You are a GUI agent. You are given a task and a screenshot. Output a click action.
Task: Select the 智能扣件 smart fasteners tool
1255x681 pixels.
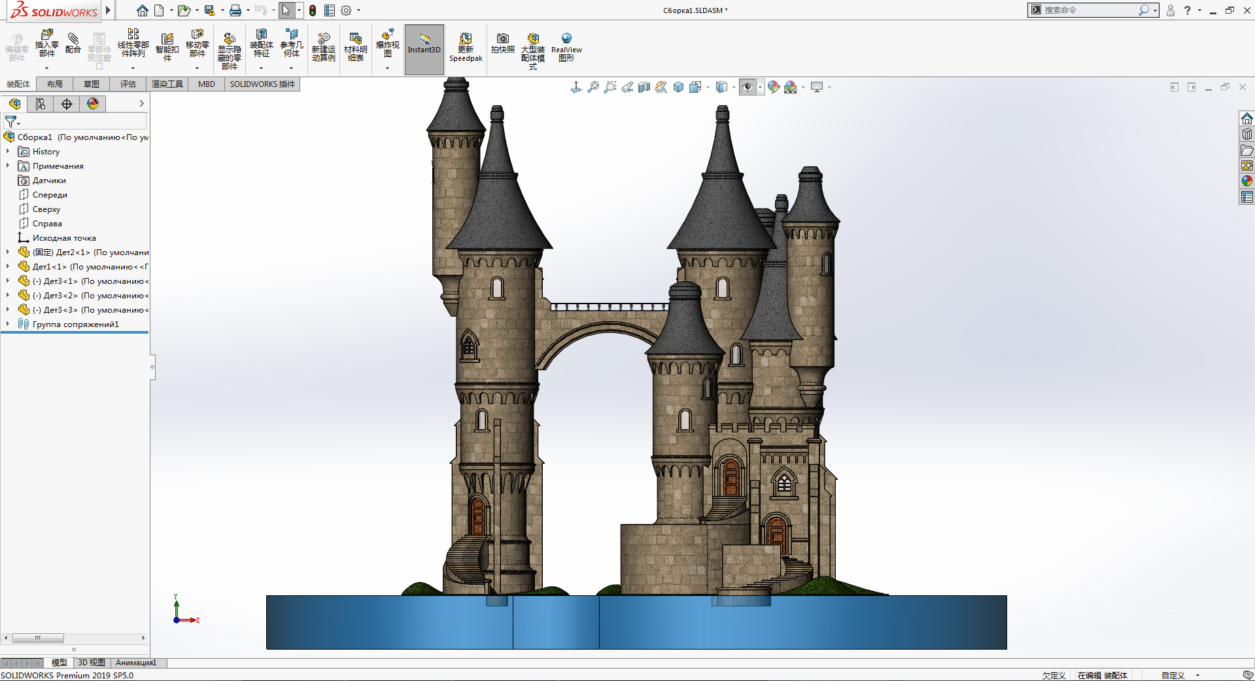167,47
